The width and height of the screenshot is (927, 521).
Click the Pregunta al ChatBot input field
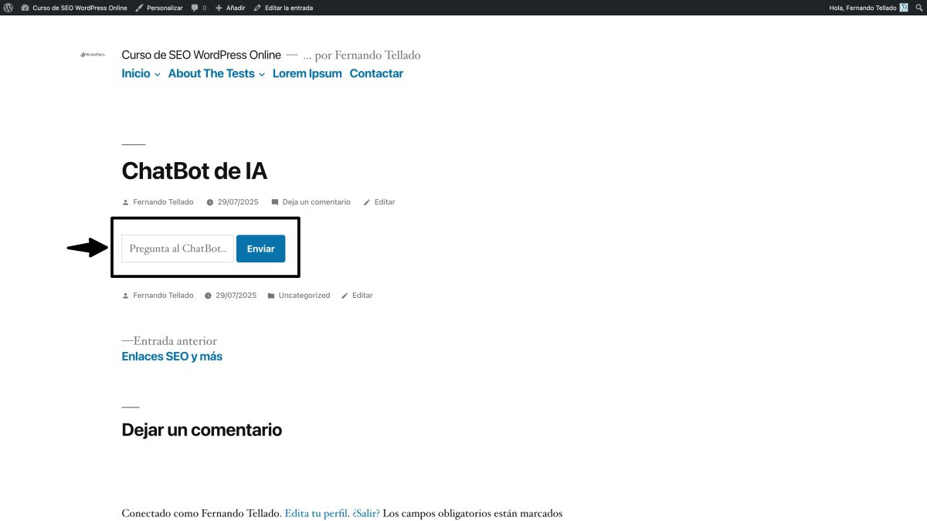[x=177, y=248]
